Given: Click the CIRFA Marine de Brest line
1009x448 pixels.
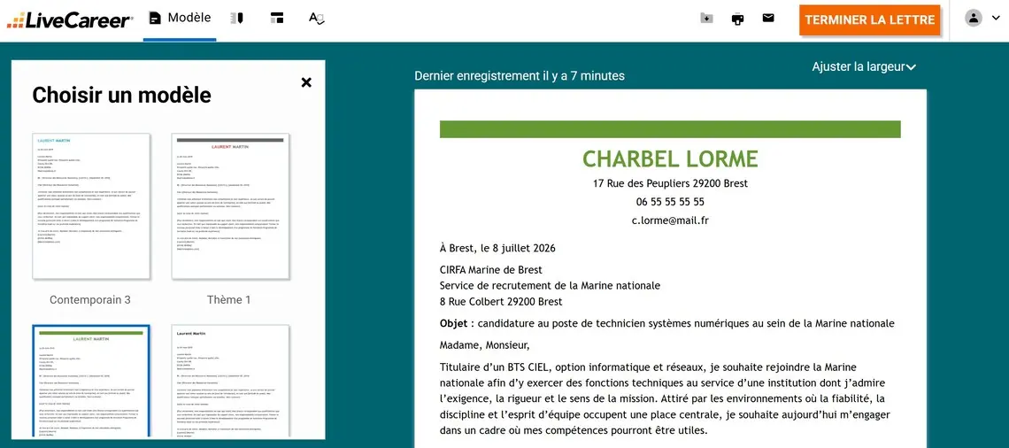Looking at the screenshot, I should 491,270.
